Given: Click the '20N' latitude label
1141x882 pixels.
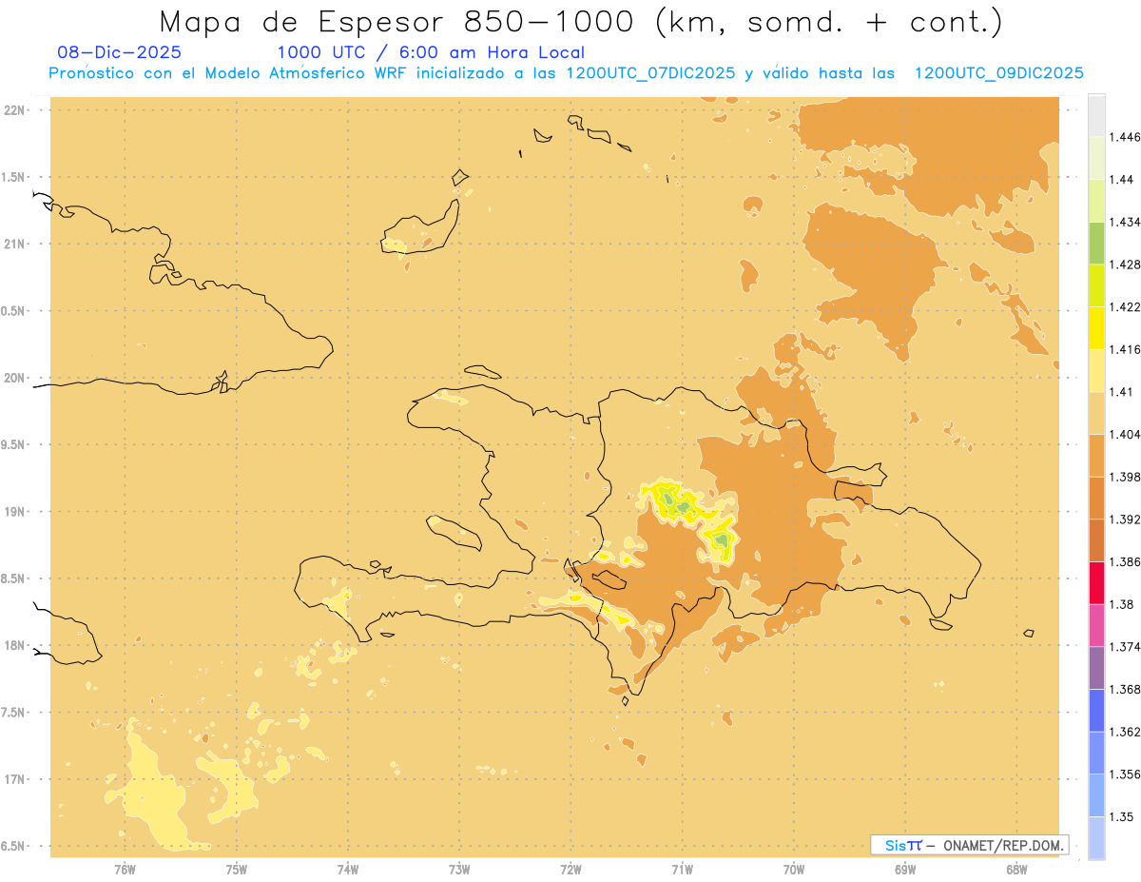Looking at the screenshot, I should pyautogui.click(x=12, y=378).
